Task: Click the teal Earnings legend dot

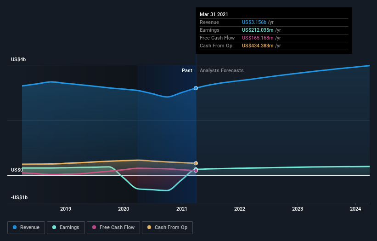Action: coord(54,227)
